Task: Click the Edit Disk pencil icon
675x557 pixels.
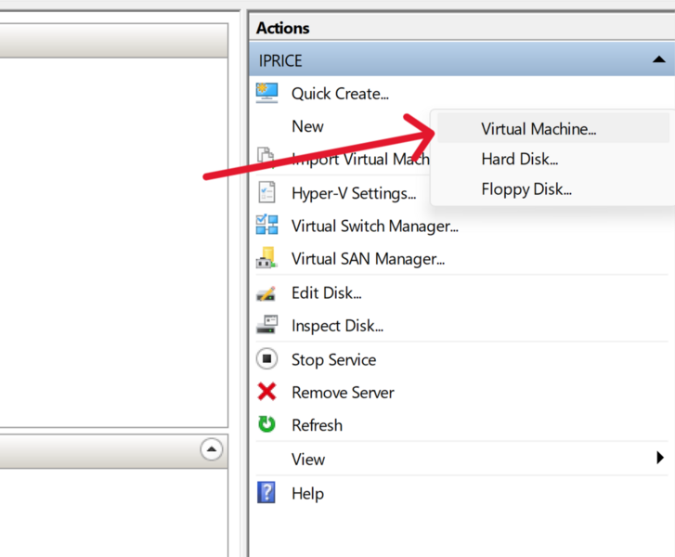Action: point(266,293)
